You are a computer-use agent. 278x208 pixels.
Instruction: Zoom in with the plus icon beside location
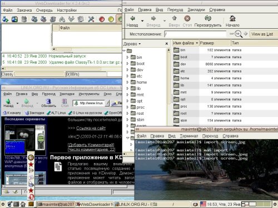click(x=246, y=34)
